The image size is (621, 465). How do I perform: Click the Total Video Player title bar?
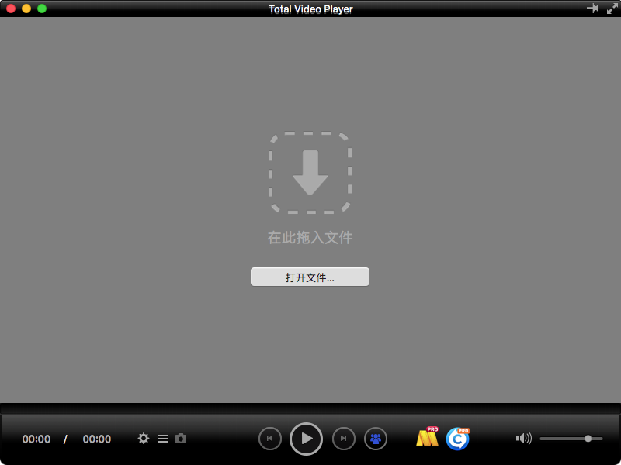pos(310,9)
